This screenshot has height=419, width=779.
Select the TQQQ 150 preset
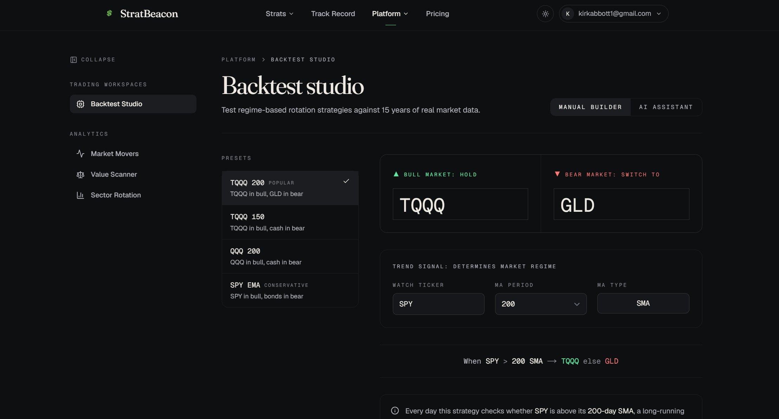coord(290,222)
